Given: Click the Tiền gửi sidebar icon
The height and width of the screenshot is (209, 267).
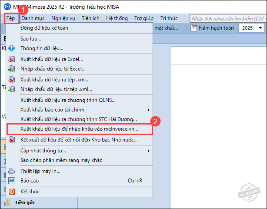Looking at the screenshot, I should tap(7, 202).
